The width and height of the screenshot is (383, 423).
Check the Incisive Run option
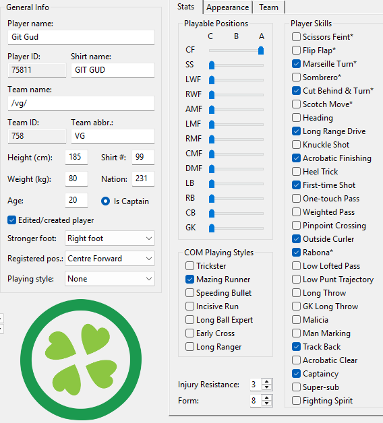(x=189, y=306)
